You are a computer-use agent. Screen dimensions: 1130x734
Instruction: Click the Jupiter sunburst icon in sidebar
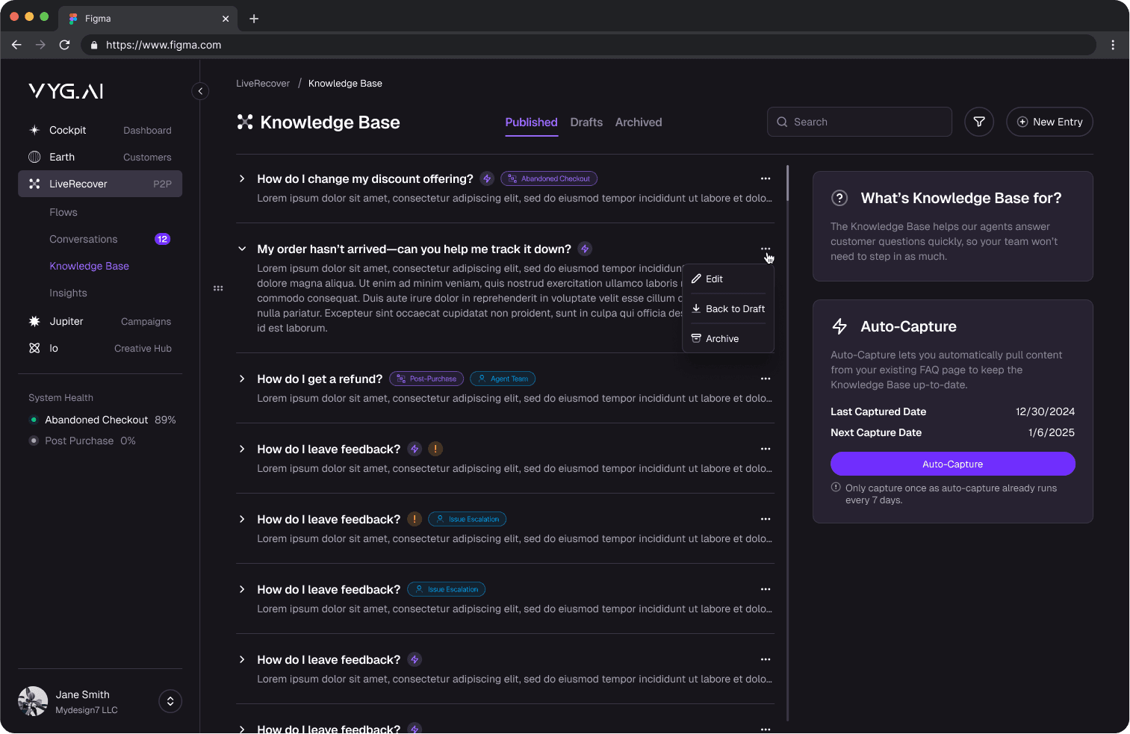pyautogui.click(x=34, y=321)
